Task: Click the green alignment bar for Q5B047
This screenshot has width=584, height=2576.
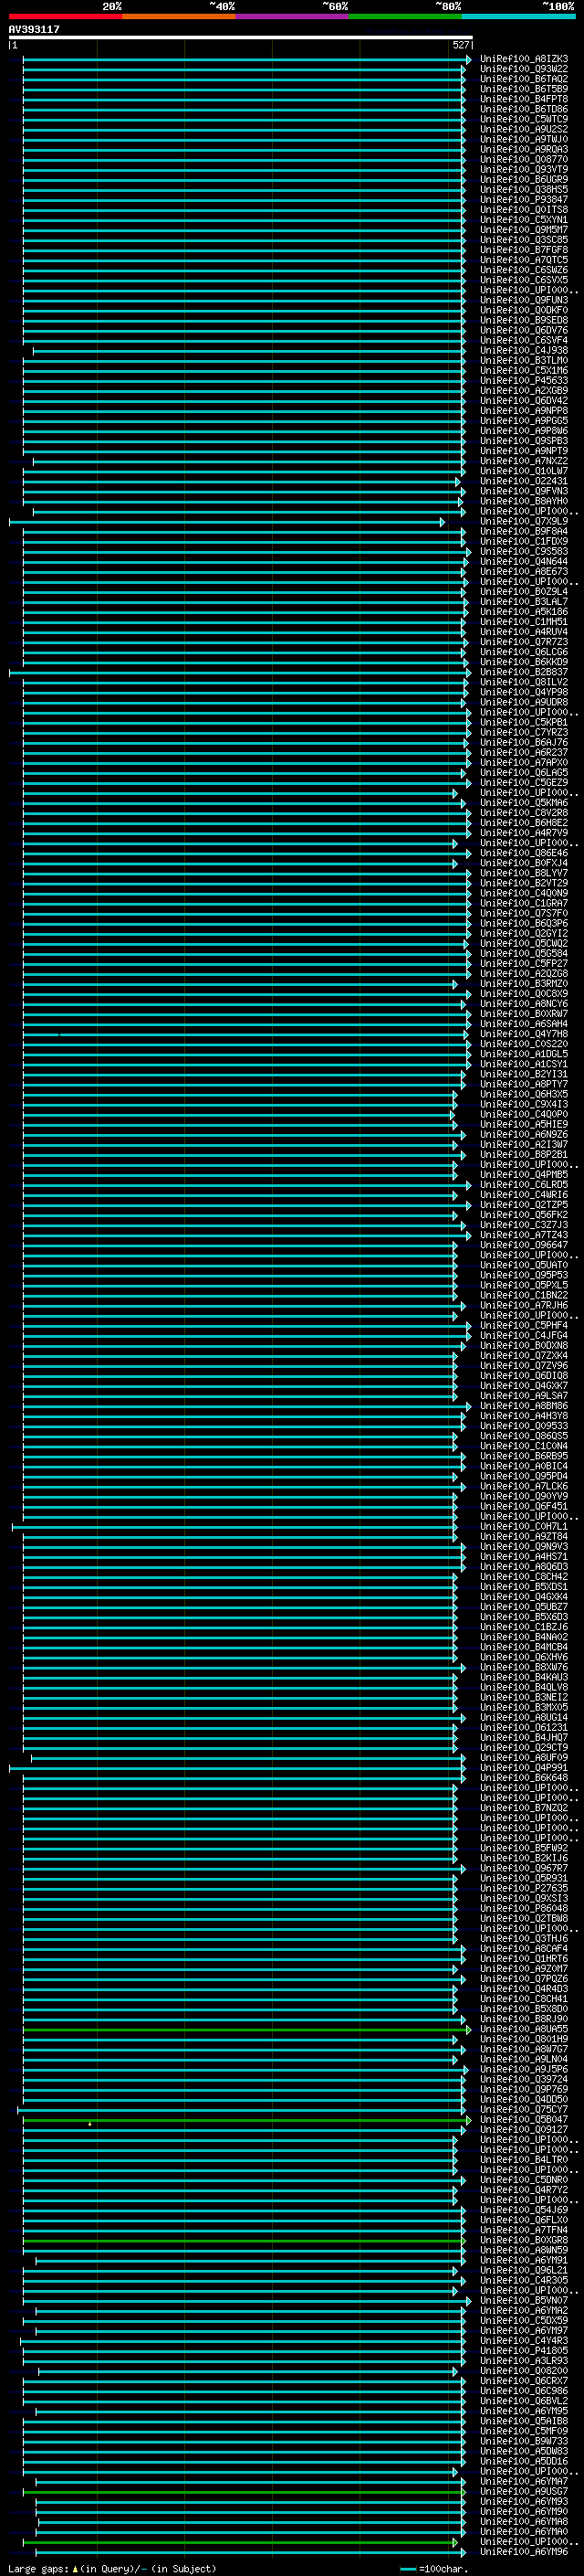Action: tap(245, 2120)
